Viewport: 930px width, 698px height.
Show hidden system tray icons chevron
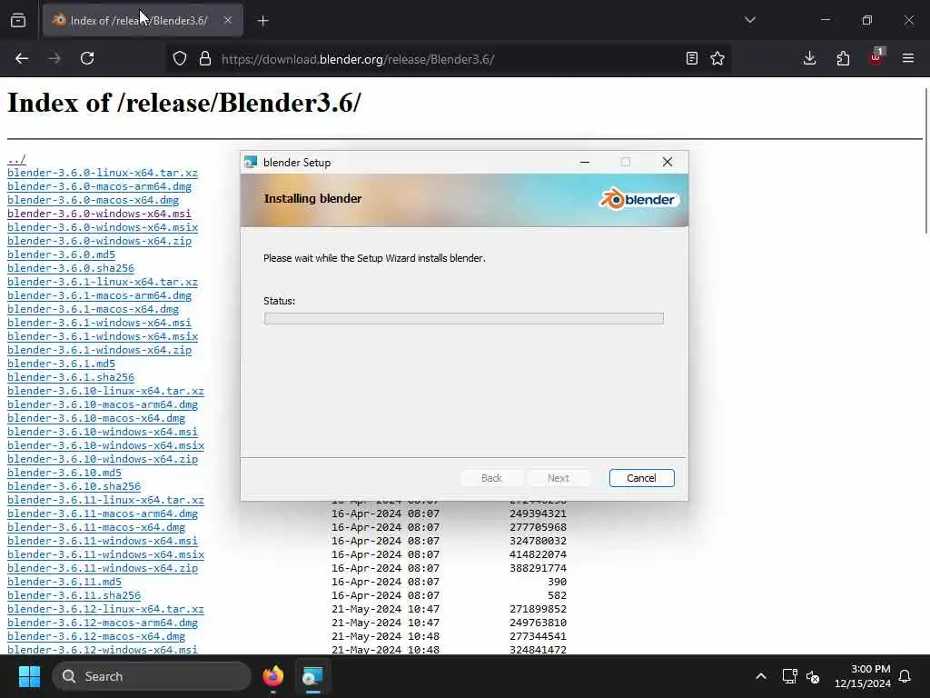coord(761,676)
